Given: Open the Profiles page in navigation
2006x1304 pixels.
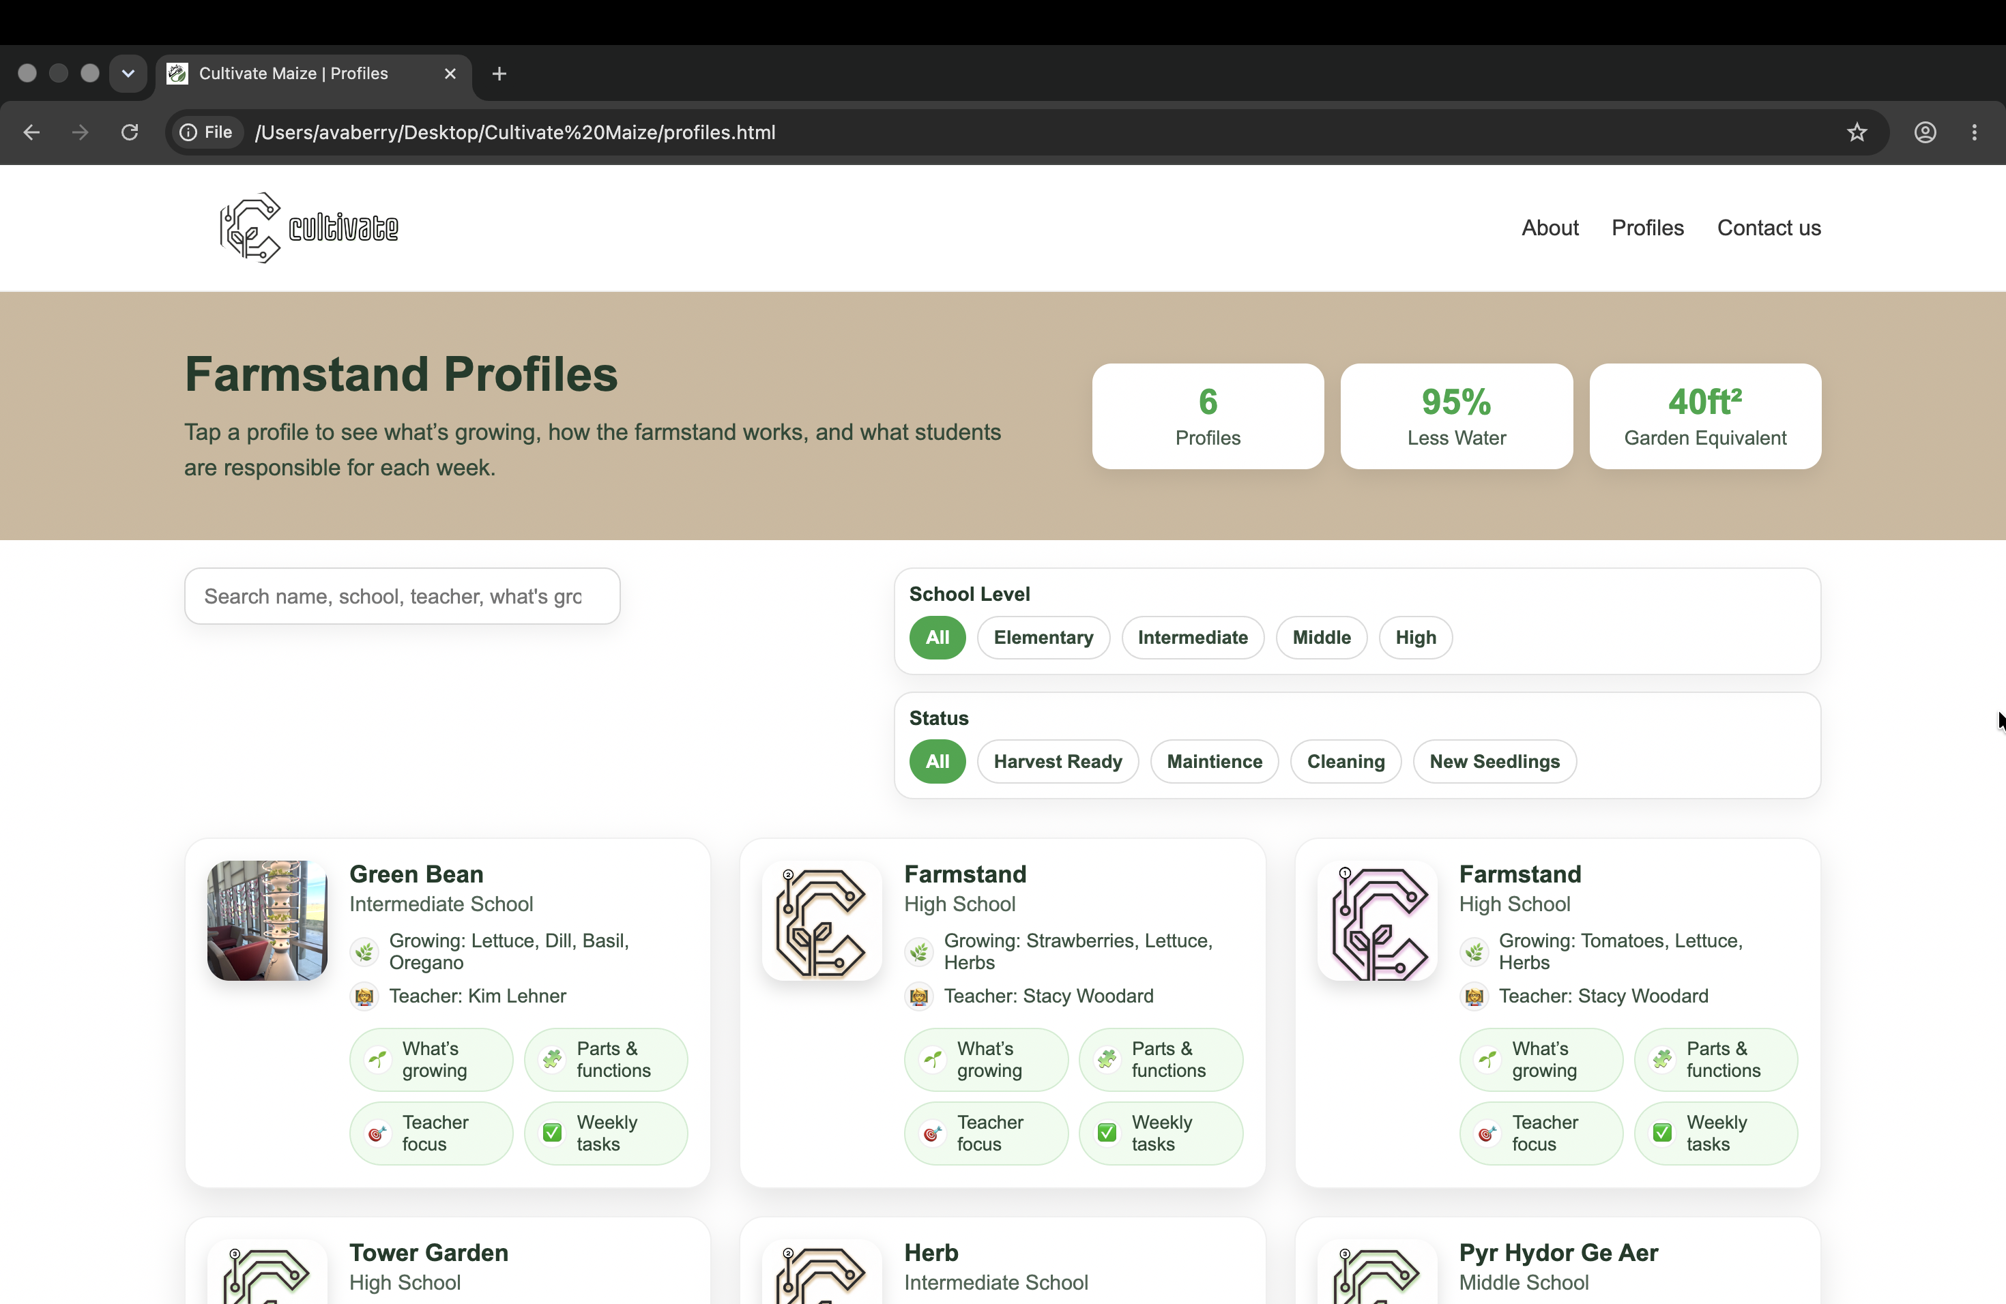Looking at the screenshot, I should coord(1648,227).
